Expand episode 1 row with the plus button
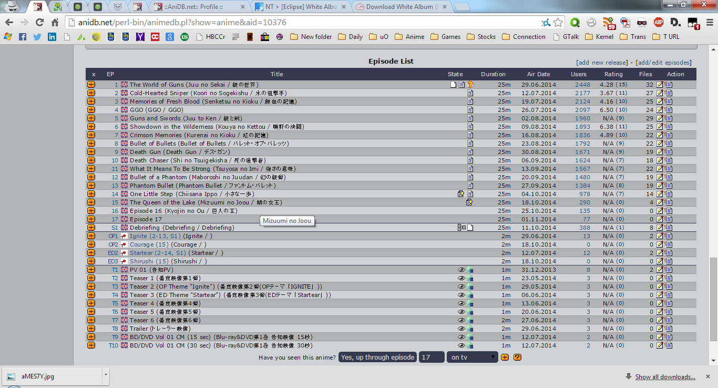This screenshot has width=718, height=388. coord(91,85)
